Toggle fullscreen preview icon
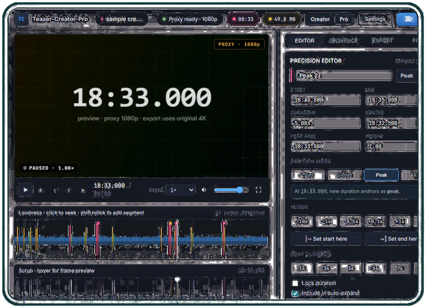 coord(258,190)
